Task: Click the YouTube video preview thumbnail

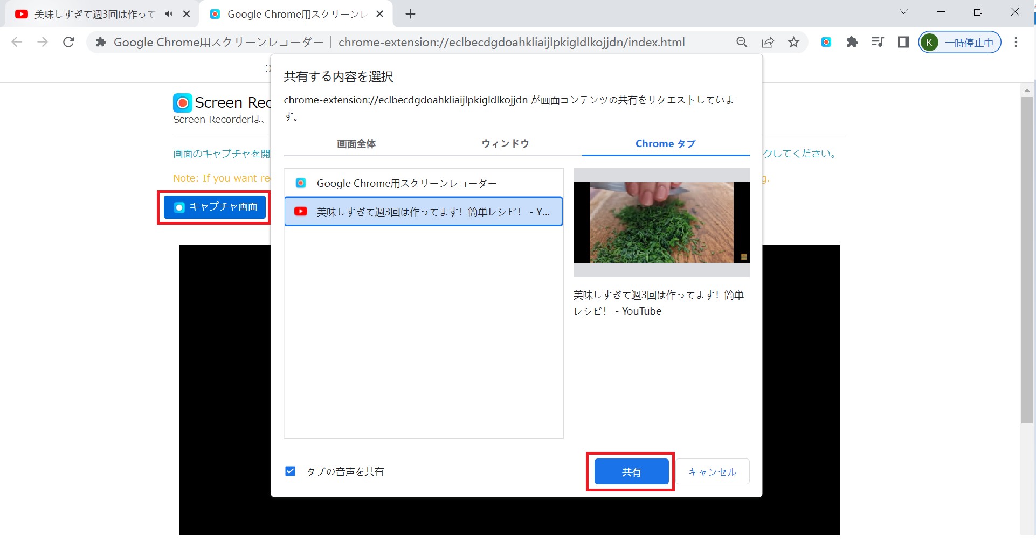Action: [661, 222]
